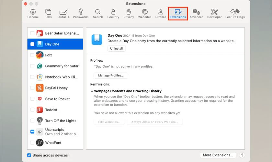Click Day One label in the list
The image size is (272, 162).
52,44
